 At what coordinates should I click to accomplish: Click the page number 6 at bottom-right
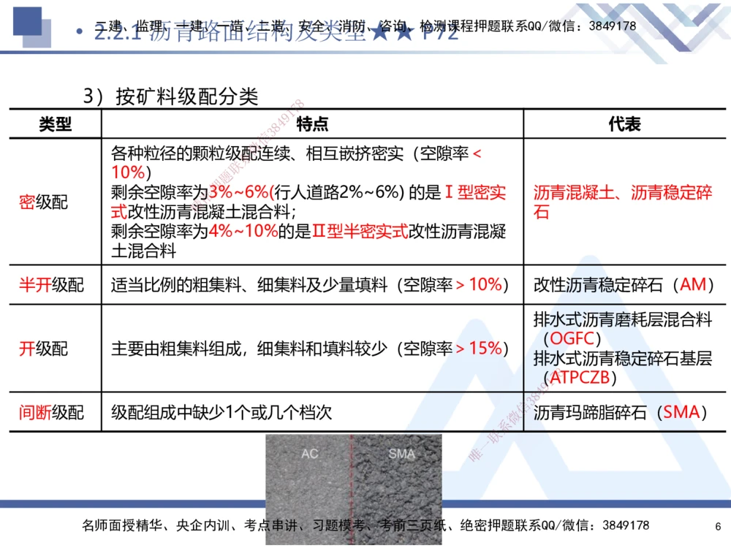pos(717,525)
